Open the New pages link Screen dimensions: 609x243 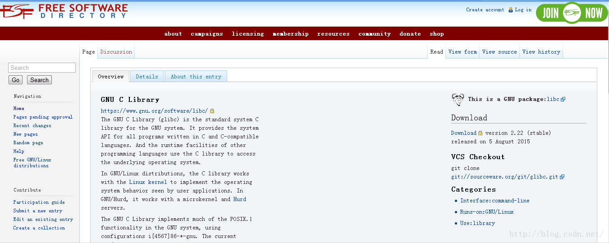26,134
